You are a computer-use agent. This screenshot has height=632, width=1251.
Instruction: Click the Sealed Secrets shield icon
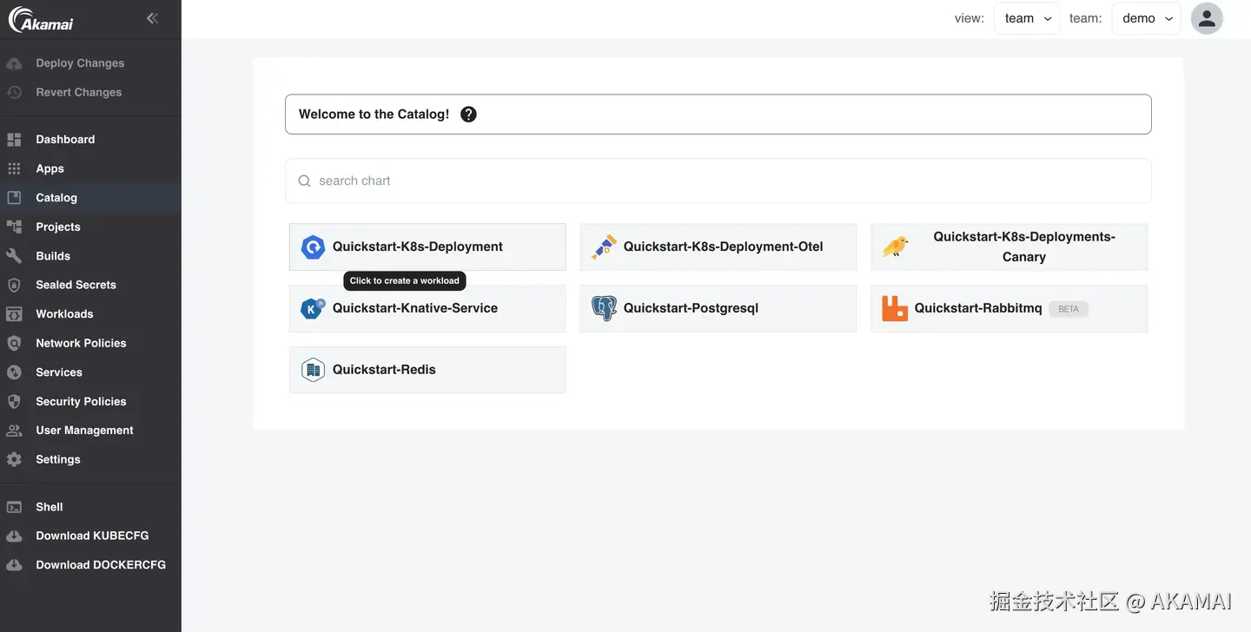14,285
